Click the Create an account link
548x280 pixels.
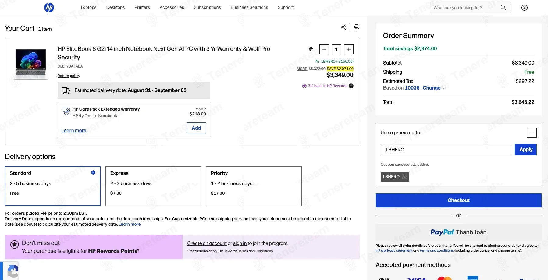coord(207,243)
